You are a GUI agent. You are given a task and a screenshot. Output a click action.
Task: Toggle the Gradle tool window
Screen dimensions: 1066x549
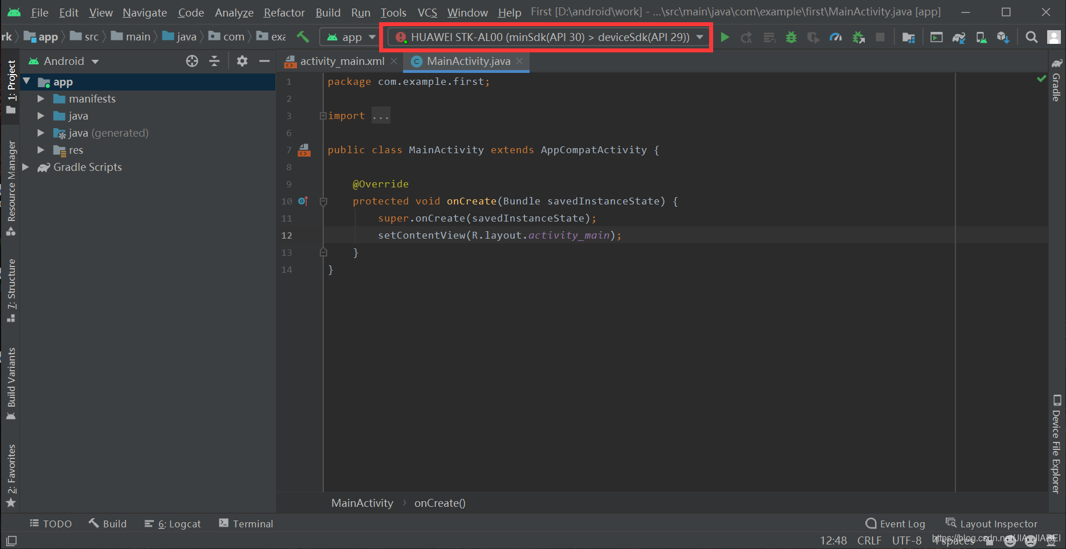(x=1056, y=80)
